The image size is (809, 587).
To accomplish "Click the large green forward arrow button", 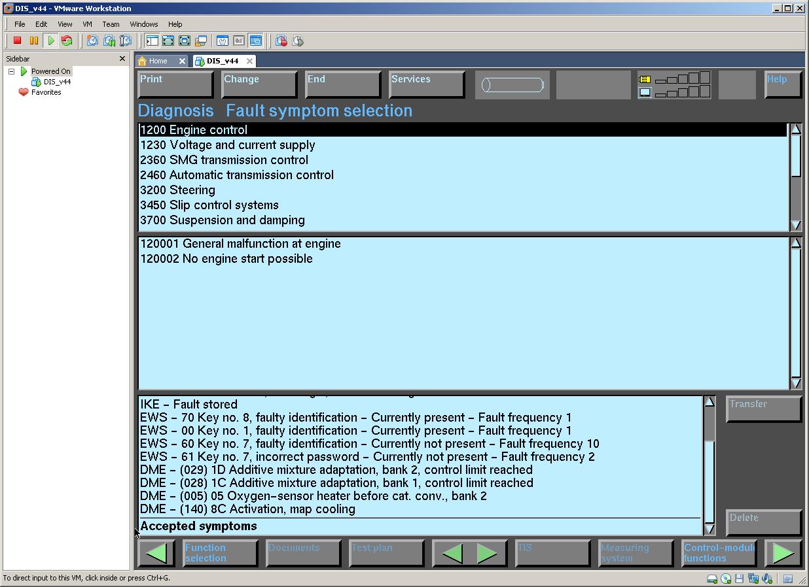I will pyautogui.click(x=783, y=553).
